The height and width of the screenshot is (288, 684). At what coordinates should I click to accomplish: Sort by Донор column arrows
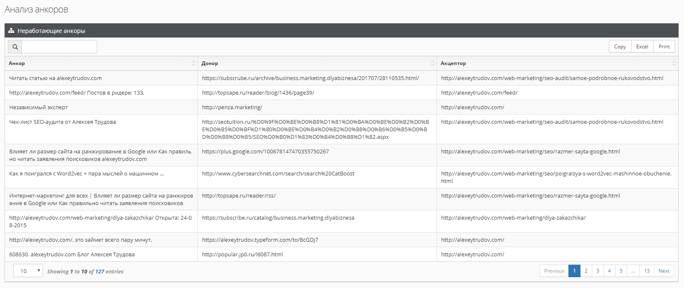click(432, 63)
